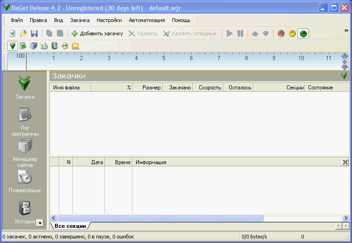Click Удалить успешные toolbar button
Viewport: 352px width, 243px height.
coord(190,33)
